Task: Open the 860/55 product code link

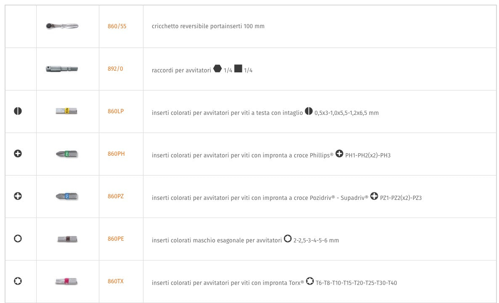Action: coord(117,26)
